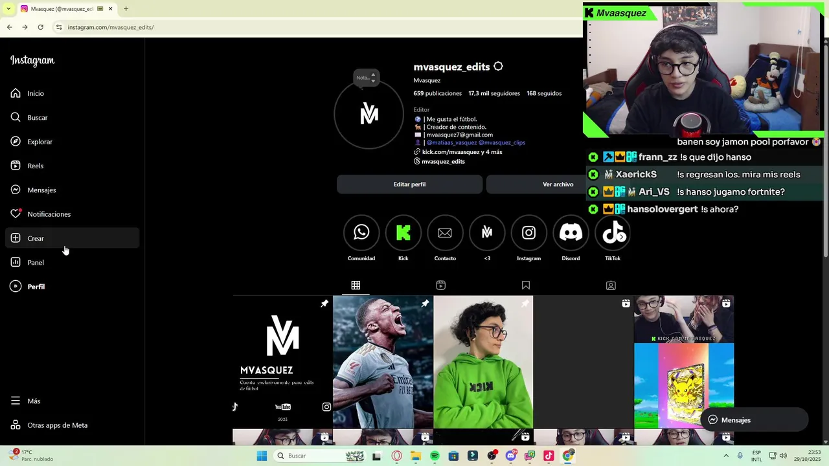The image size is (829, 466).
Task: Click the 17.3 mil seguidores count
Action: (x=494, y=93)
